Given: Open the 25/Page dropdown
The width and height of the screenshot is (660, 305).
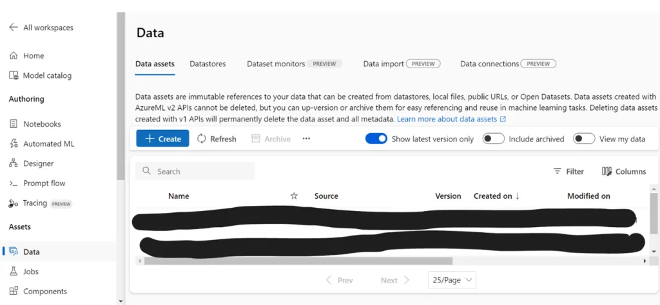Looking at the screenshot, I should click(x=452, y=280).
